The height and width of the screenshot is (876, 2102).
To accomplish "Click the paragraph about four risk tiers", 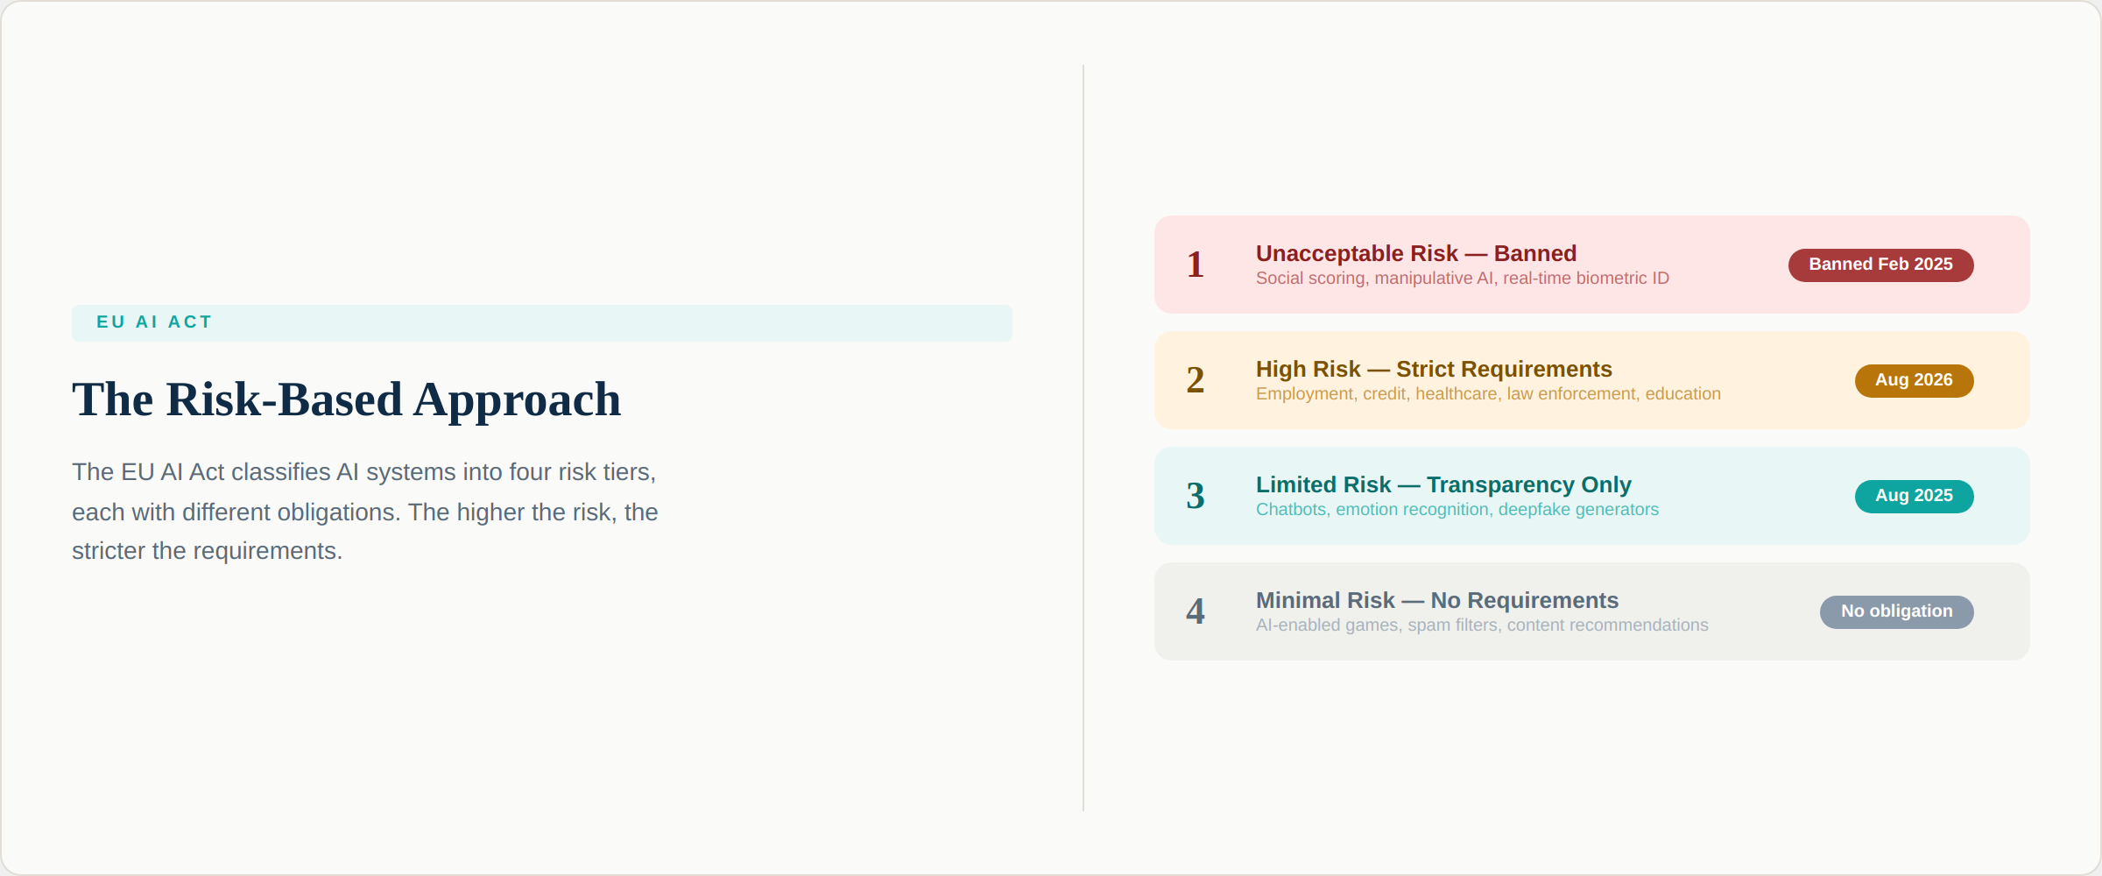I will (364, 512).
